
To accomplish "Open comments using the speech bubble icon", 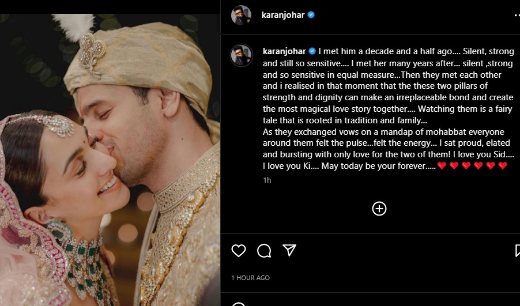I will pos(264,250).
